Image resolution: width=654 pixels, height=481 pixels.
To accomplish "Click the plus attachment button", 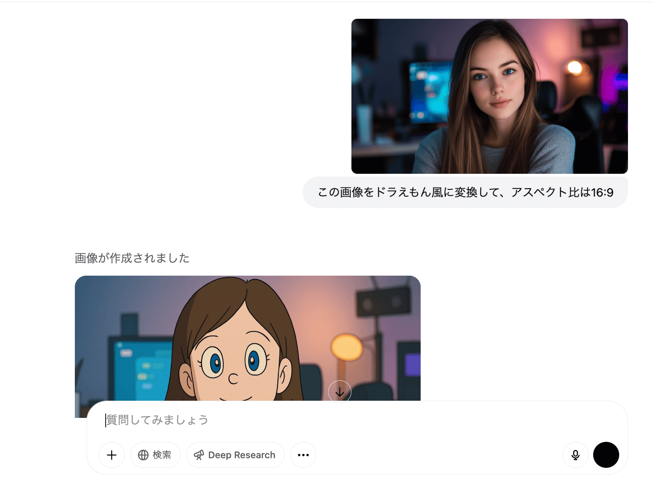I will (x=112, y=455).
